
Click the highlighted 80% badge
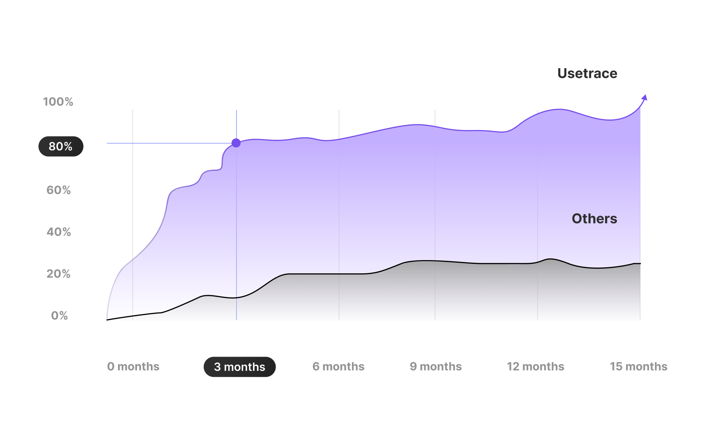(x=61, y=146)
